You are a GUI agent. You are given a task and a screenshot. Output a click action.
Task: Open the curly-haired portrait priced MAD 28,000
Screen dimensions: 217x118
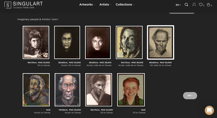(x=98, y=43)
